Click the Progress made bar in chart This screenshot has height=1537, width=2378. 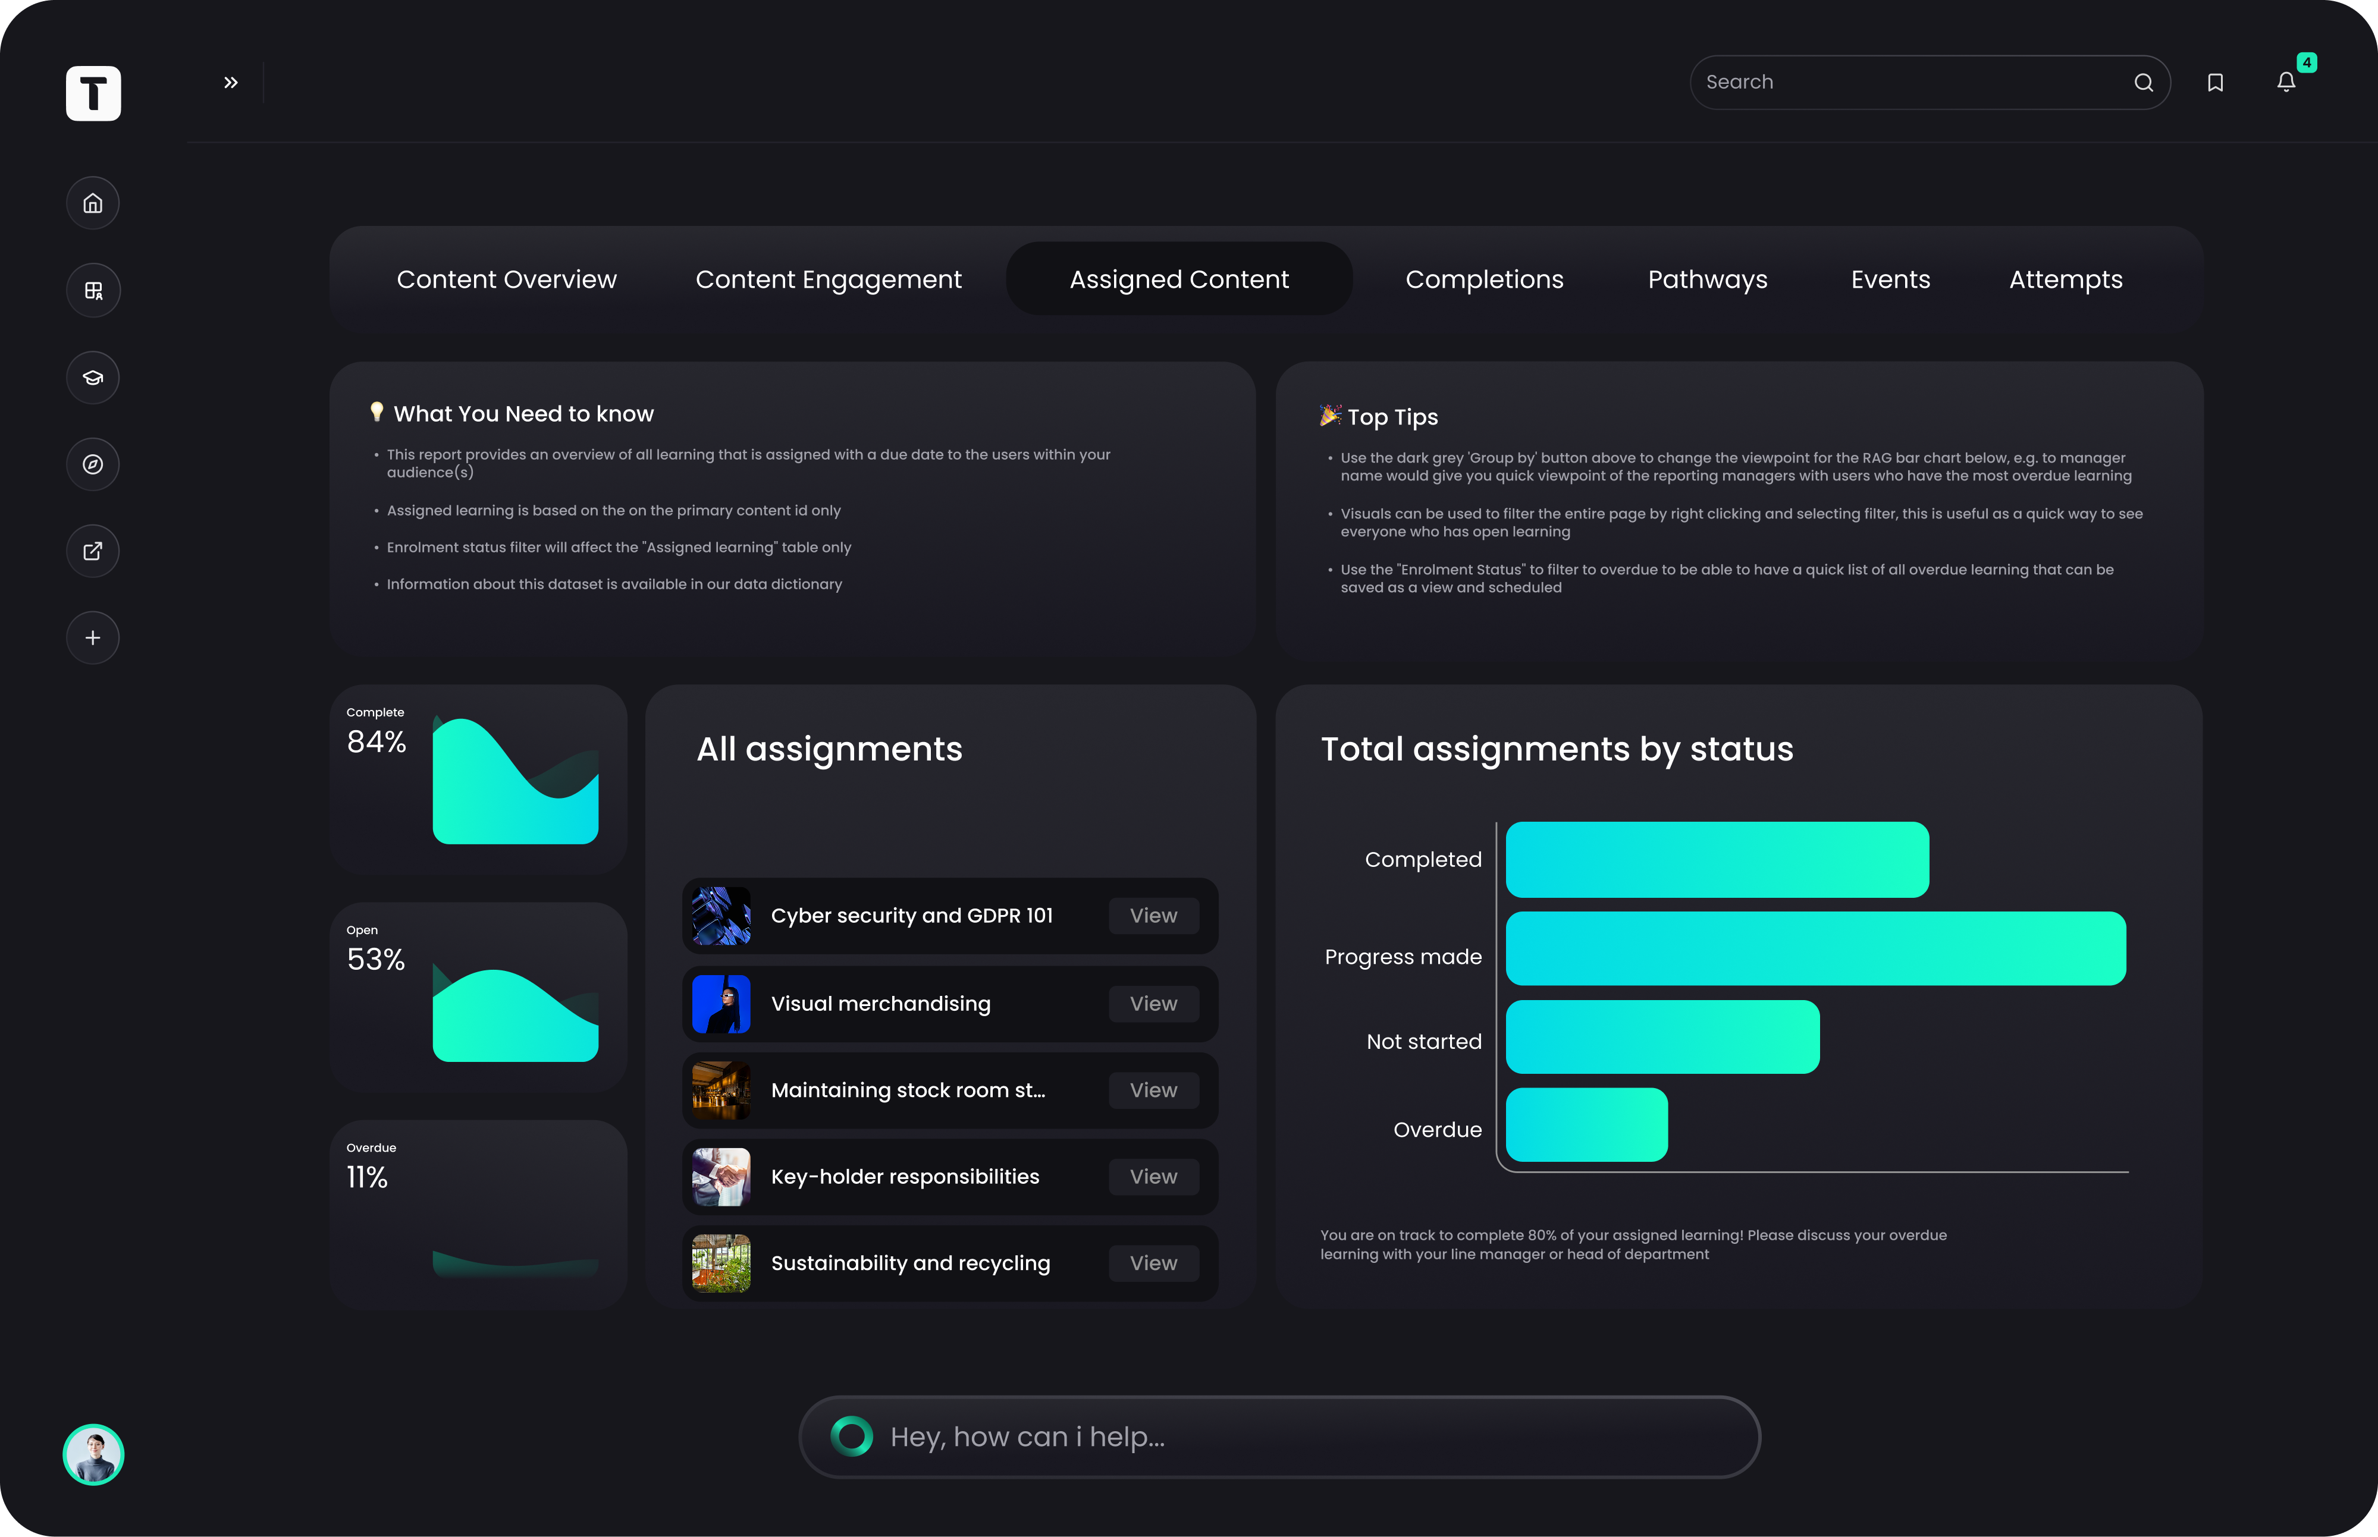[1814, 948]
